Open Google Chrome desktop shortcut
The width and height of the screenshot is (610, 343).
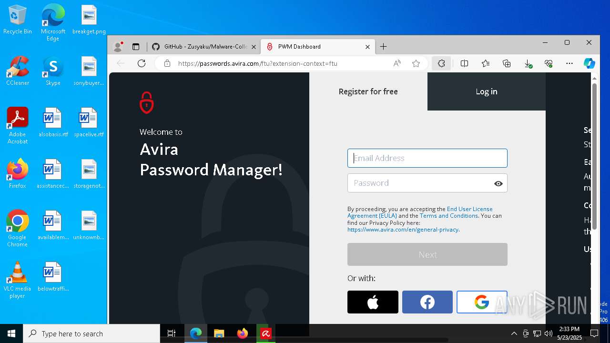click(18, 229)
